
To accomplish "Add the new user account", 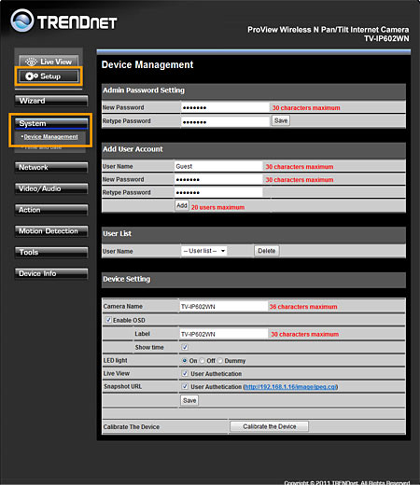I will pyautogui.click(x=182, y=205).
